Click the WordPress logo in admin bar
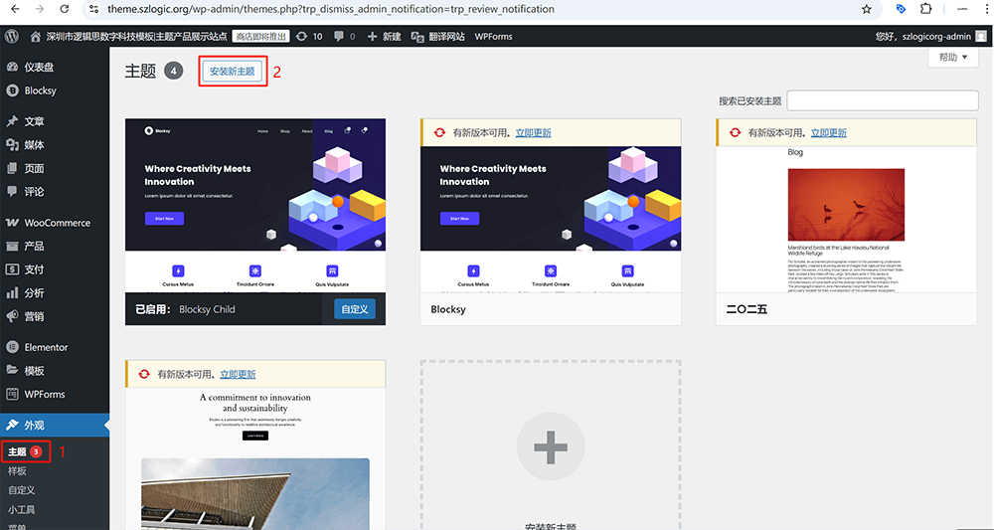Screen dimensions: 994x530 coord(11,36)
